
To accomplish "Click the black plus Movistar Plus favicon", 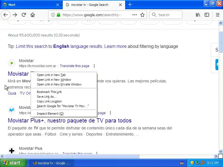I will click(x=12, y=151).
